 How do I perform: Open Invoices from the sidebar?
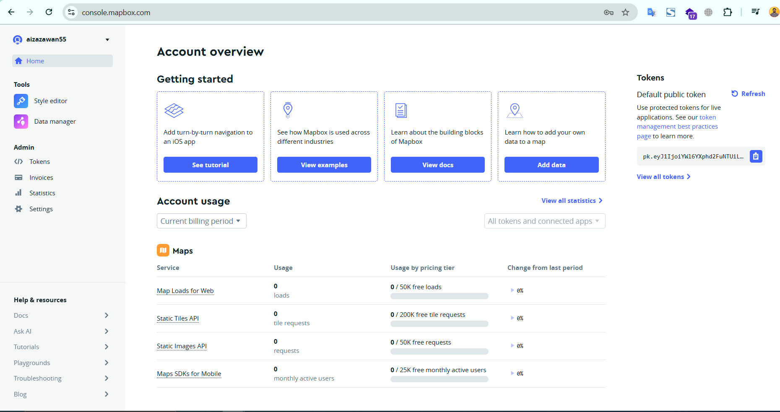point(42,177)
